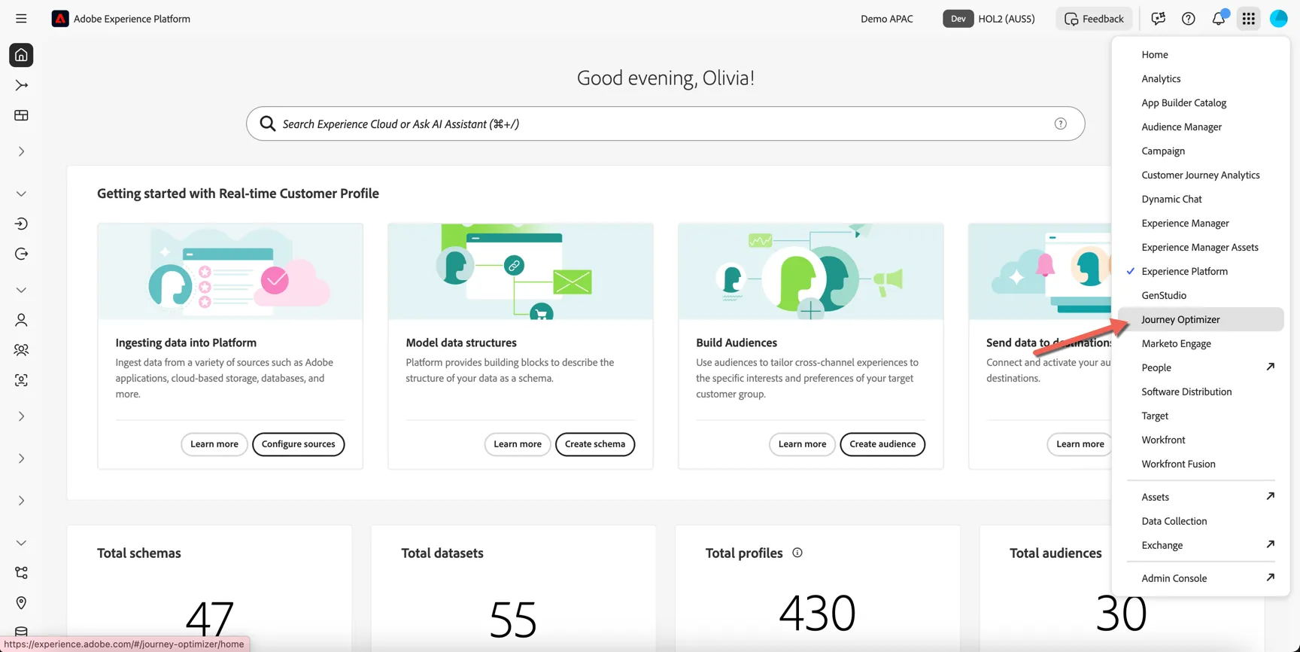The image size is (1300, 652).
Task: Click the Total schemas count 47
Action: (x=210, y=619)
